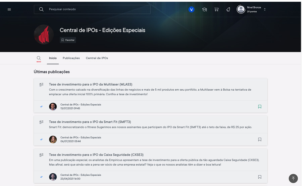Screen dimensions: 302x186
Task: Toggle bookmark on Multilaser publication
Action: [259, 107]
